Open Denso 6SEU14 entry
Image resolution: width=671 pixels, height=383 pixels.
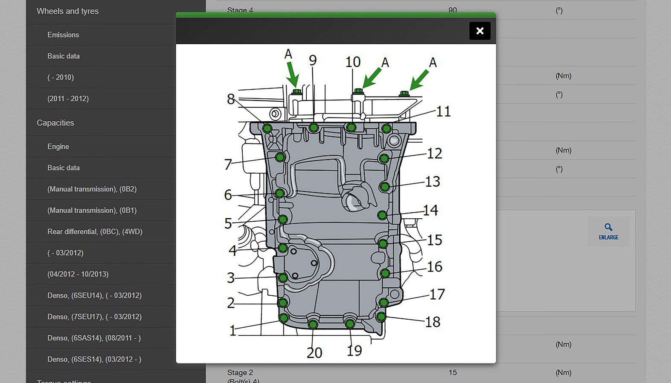(94, 295)
